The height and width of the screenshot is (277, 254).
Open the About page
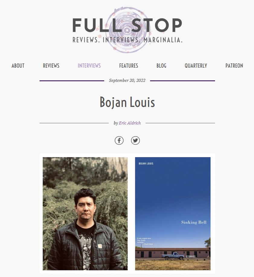pos(18,66)
